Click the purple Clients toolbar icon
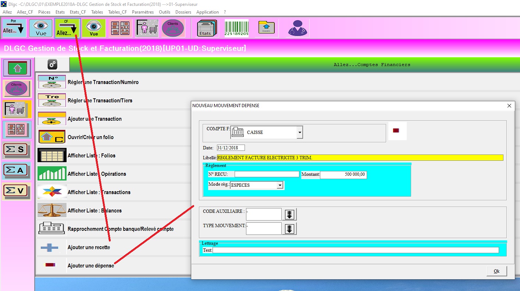Screen dimensions: 520x291 [x=172, y=28]
